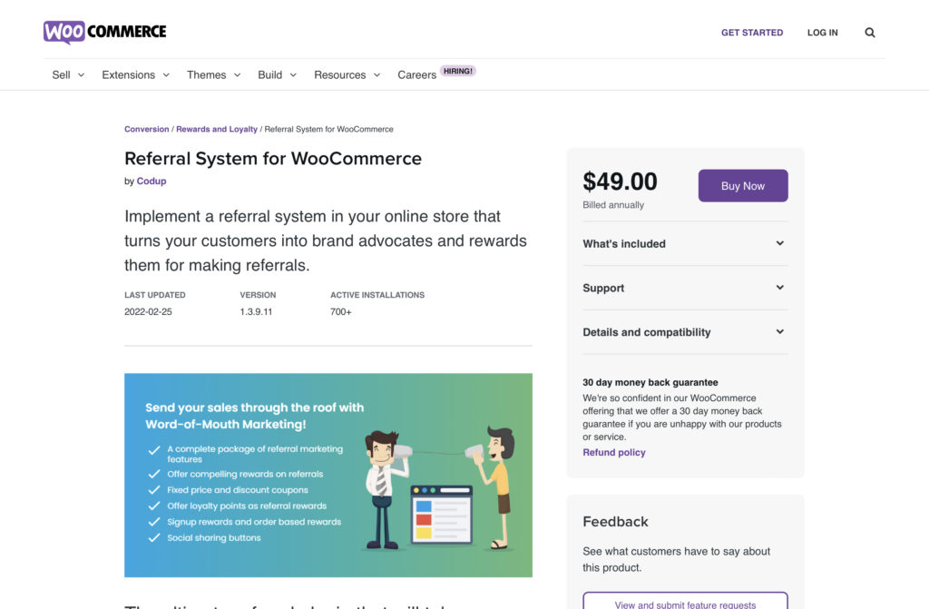Image resolution: width=929 pixels, height=609 pixels.
Task: Expand Details and compatibility section
Action: pos(685,332)
